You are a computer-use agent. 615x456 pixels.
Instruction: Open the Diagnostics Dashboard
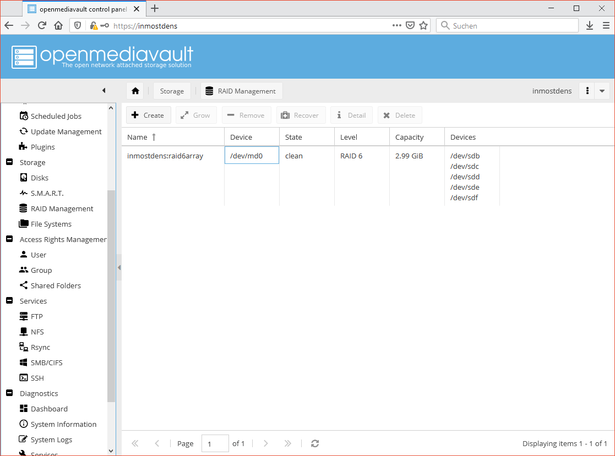pos(50,408)
